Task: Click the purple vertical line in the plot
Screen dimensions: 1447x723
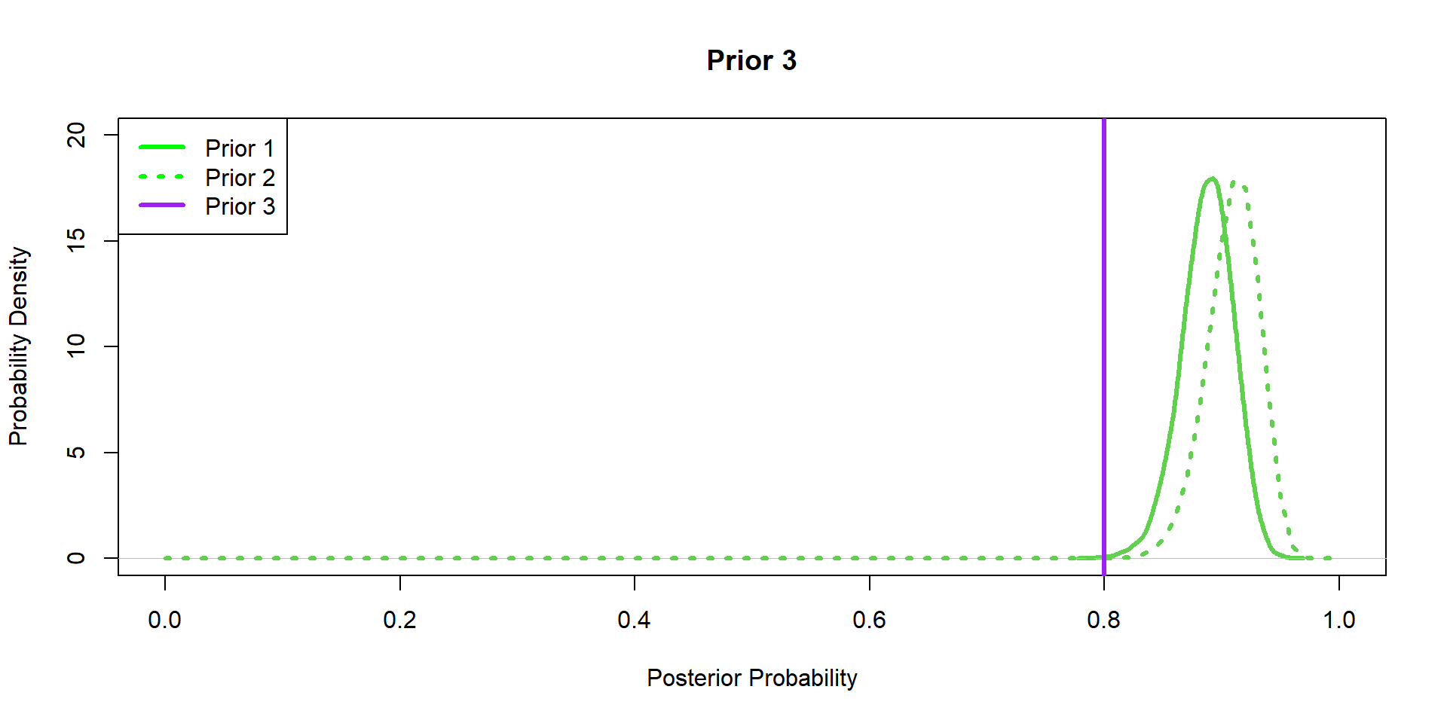Action: pyautogui.click(x=1104, y=339)
